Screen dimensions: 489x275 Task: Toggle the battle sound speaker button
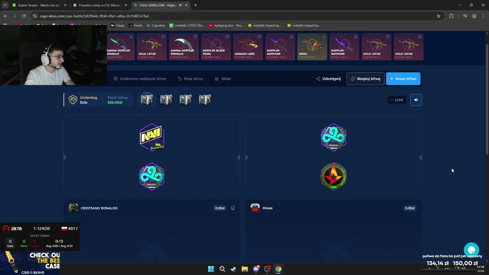pos(416,100)
